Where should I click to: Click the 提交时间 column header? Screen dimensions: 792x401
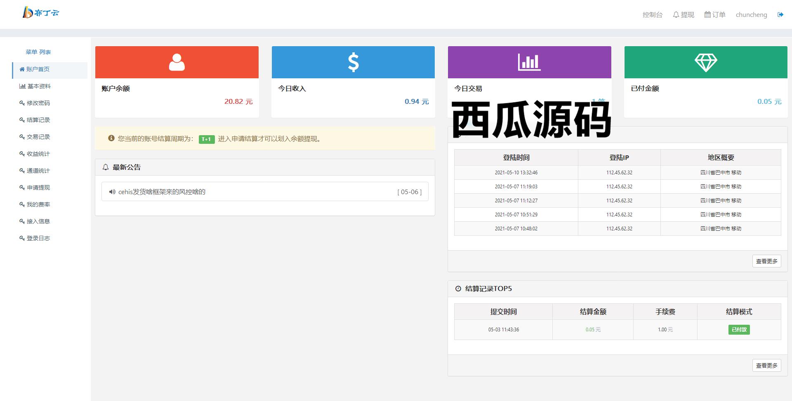point(503,312)
